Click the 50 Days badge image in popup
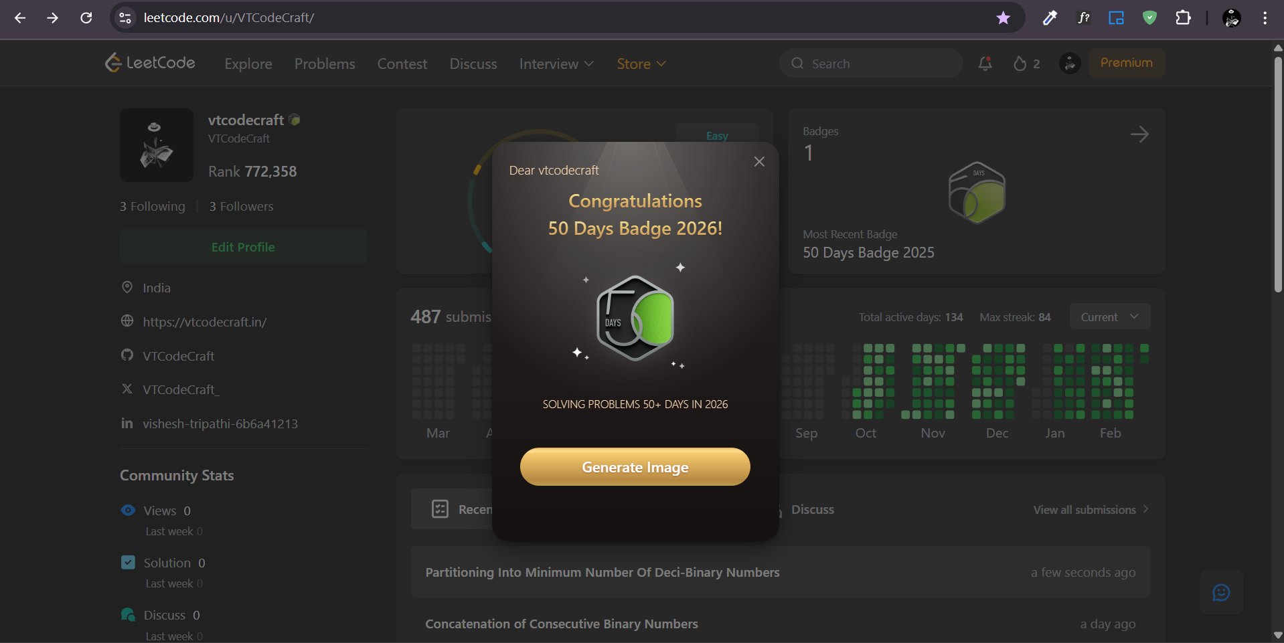The image size is (1284, 643). click(x=635, y=318)
